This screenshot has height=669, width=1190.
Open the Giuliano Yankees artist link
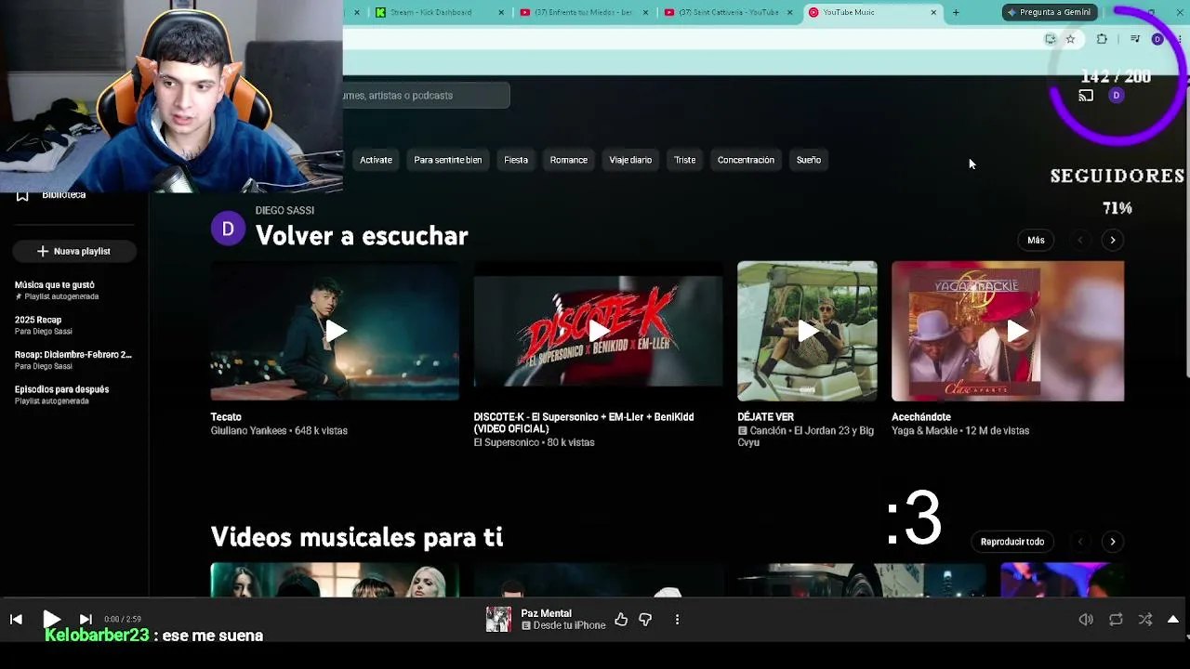click(249, 431)
